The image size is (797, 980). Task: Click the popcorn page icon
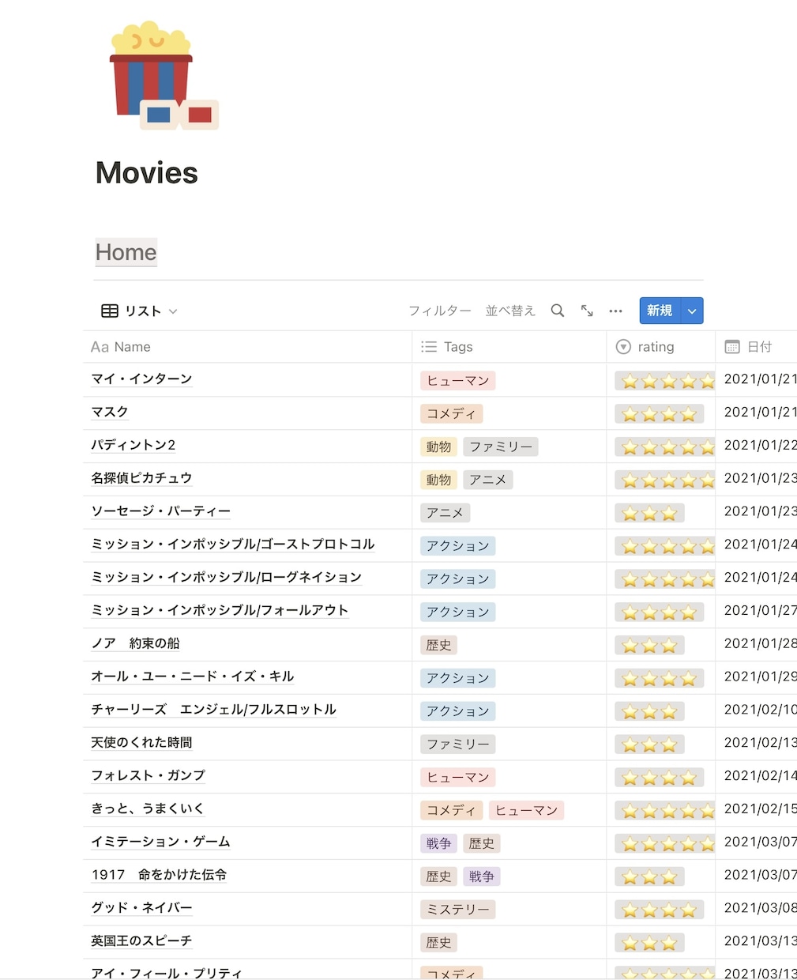164,75
